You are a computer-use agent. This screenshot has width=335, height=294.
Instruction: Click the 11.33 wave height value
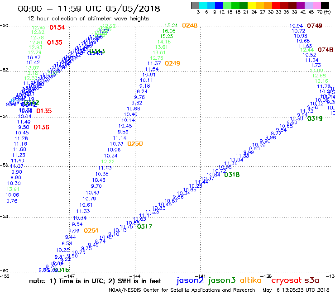click(83, 211)
